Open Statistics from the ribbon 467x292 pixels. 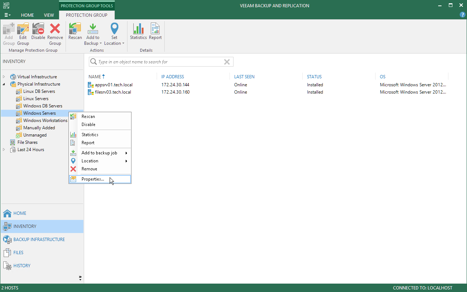[x=138, y=31]
